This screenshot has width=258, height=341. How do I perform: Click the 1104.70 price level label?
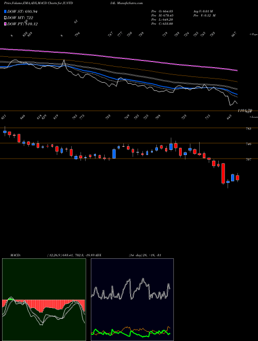(x=245, y=111)
